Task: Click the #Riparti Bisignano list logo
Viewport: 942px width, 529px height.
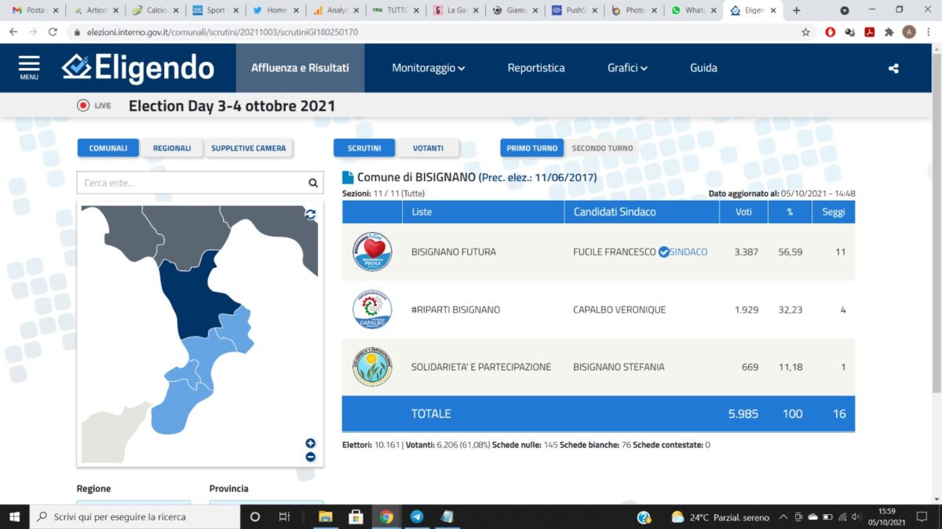Action: tap(372, 310)
